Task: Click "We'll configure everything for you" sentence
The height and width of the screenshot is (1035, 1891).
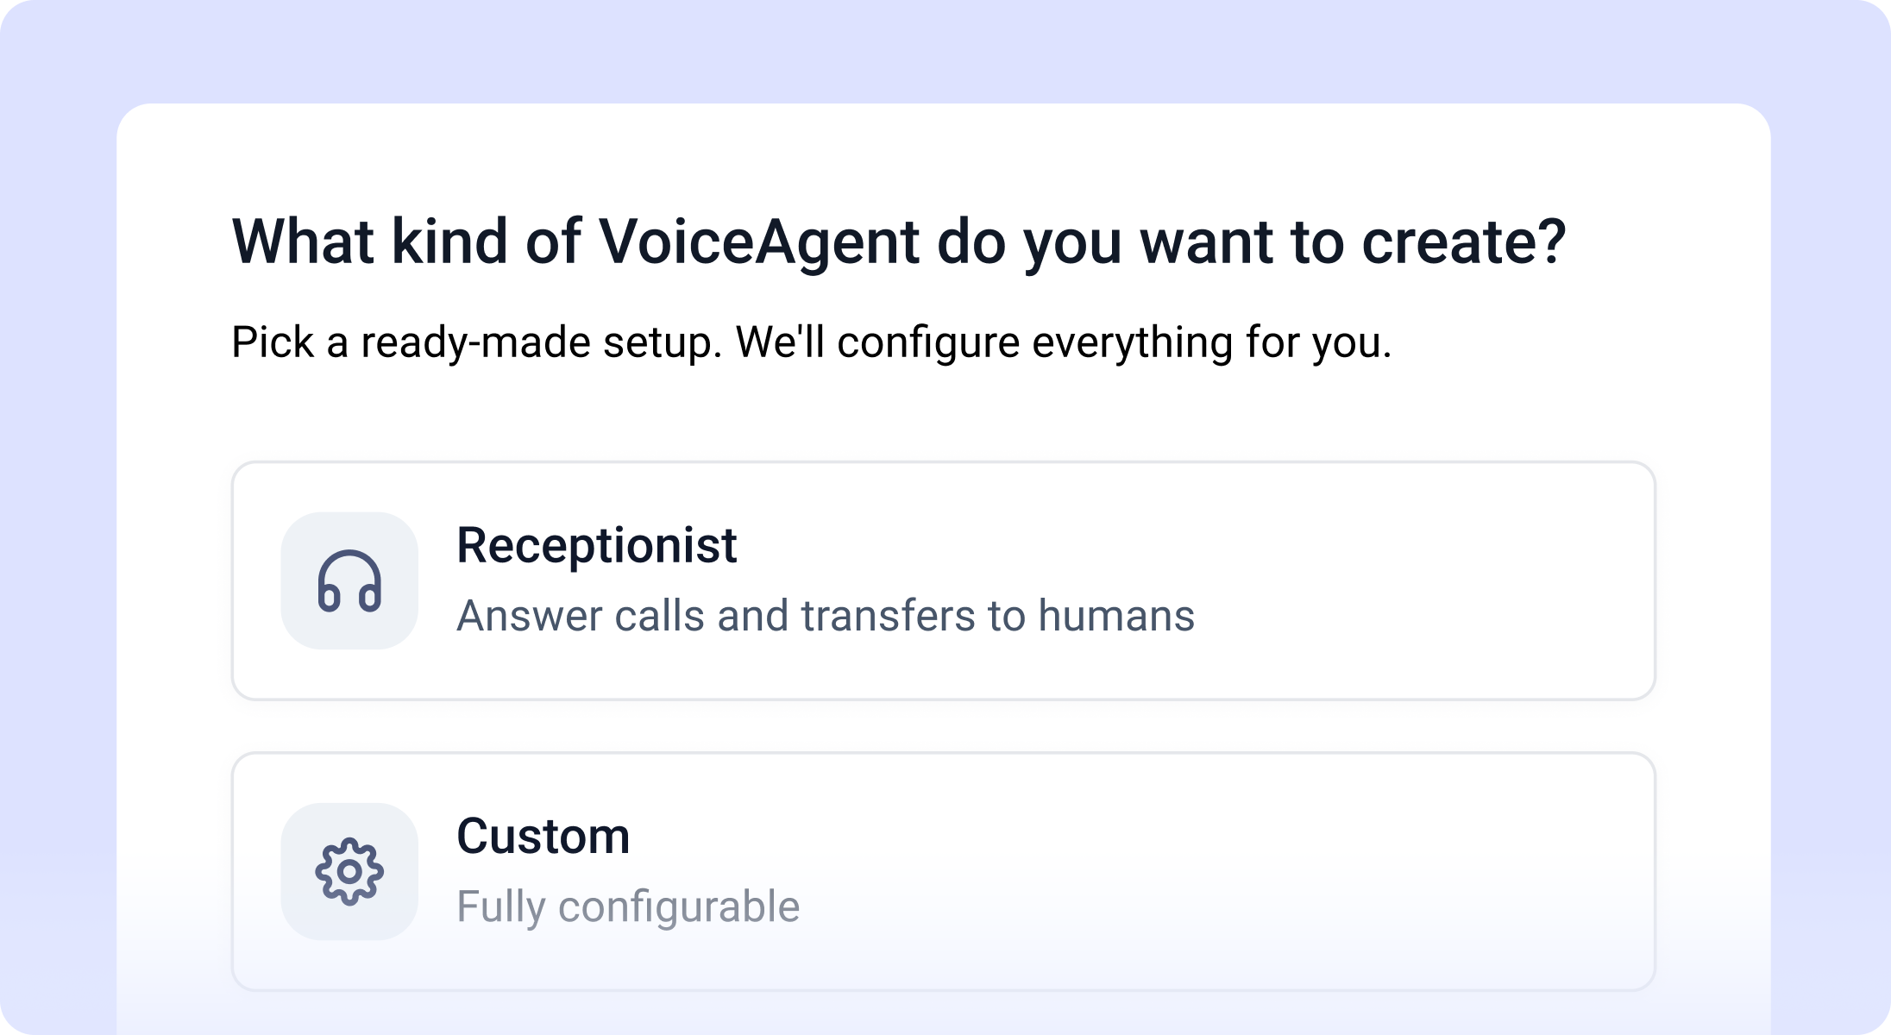Action: point(1063,342)
